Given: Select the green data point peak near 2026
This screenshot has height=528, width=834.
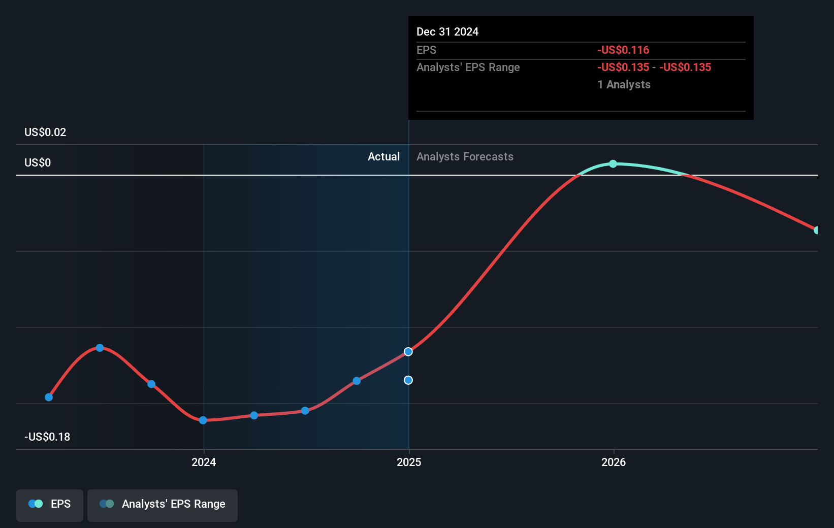Looking at the screenshot, I should [614, 163].
